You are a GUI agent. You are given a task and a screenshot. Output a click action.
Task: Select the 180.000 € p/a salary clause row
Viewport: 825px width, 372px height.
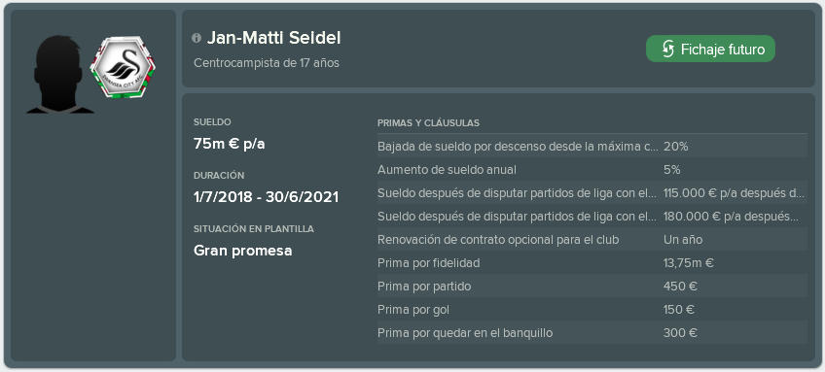point(592,217)
